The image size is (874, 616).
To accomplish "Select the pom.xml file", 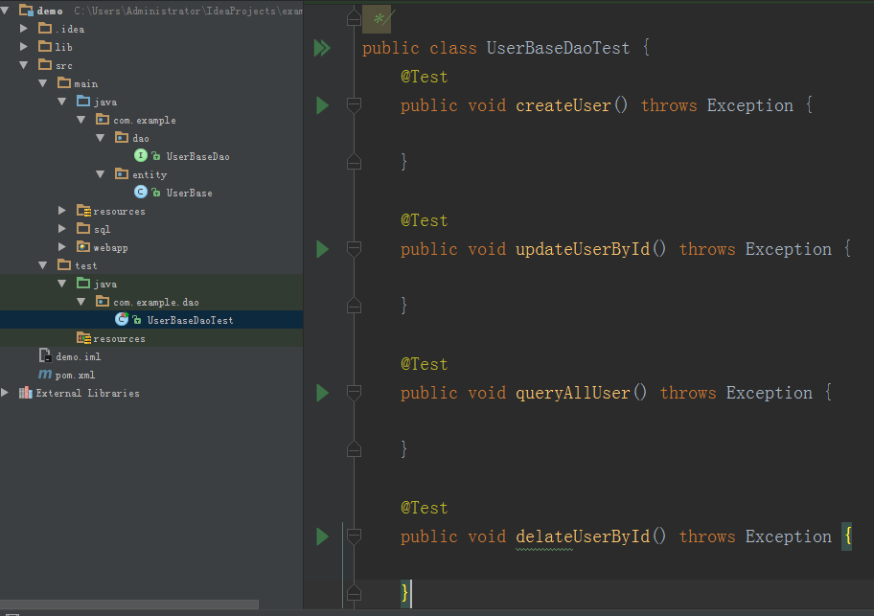I will coord(76,375).
